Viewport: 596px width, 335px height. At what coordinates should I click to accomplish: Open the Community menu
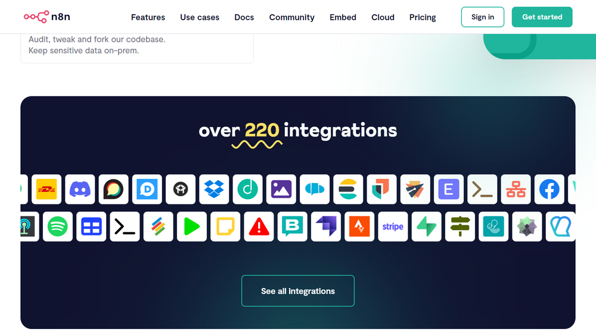291,17
